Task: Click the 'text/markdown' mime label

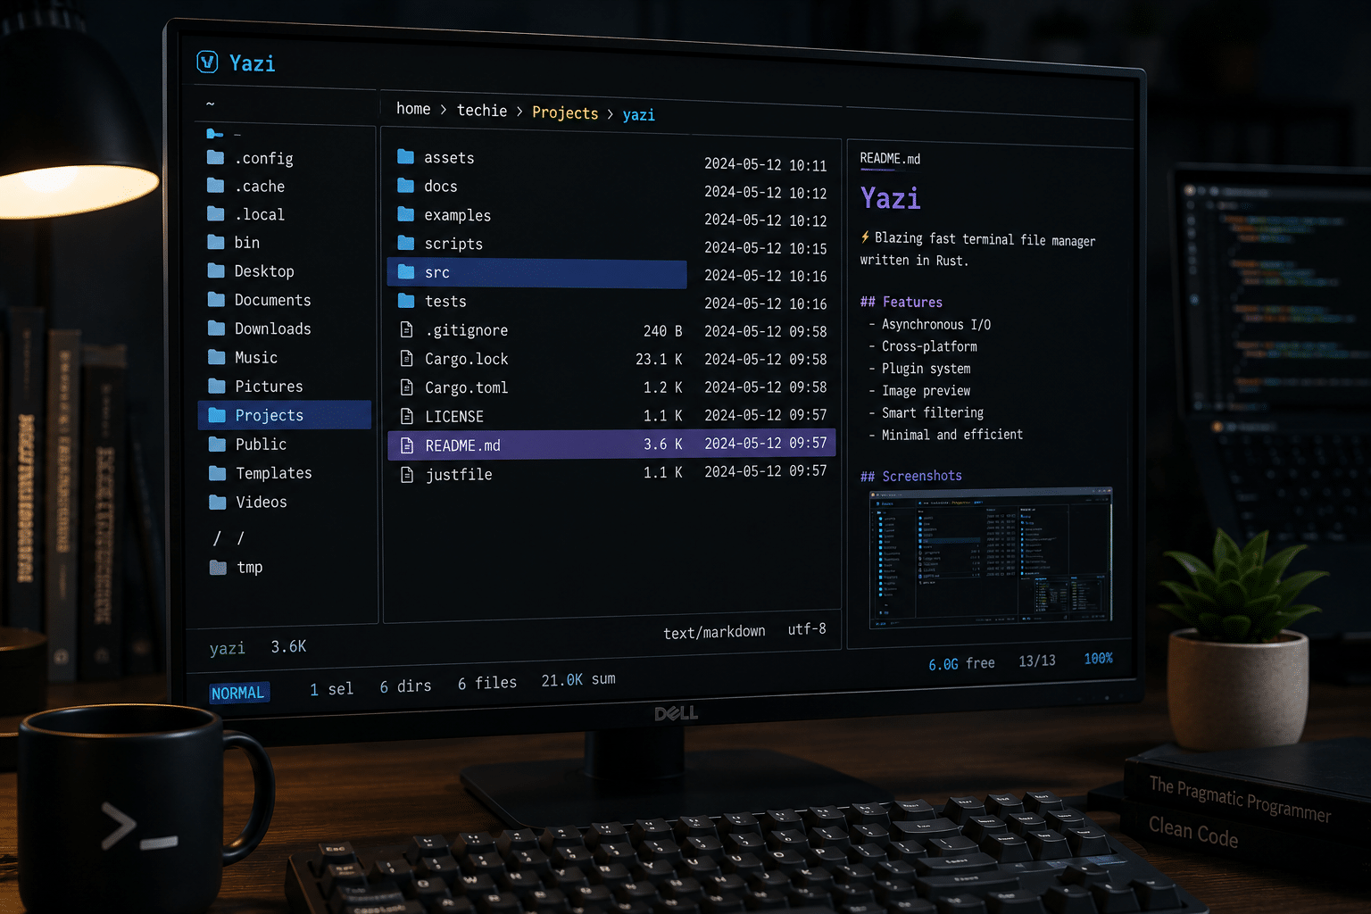Action: [x=714, y=632]
